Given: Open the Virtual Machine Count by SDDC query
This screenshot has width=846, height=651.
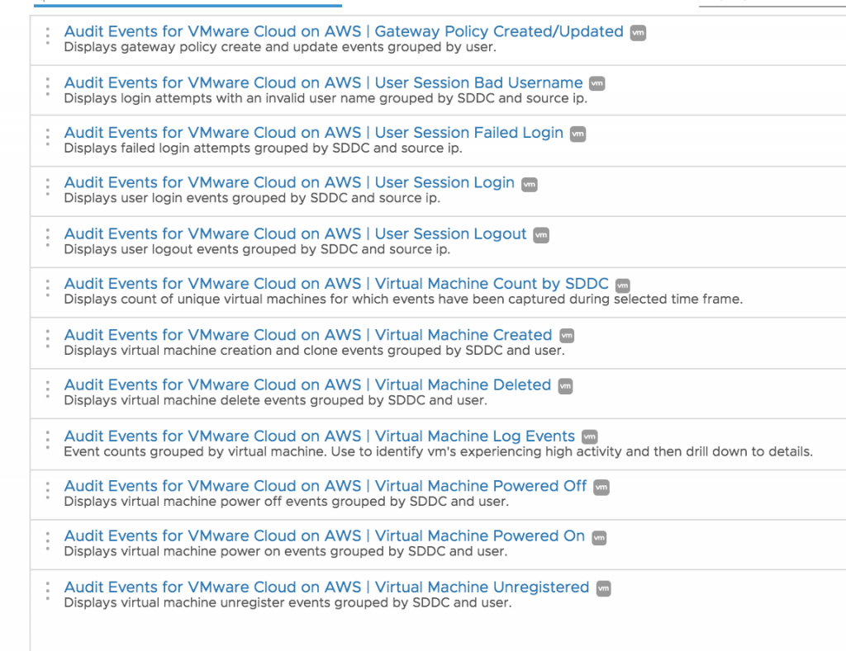Looking at the screenshot, I should tap(336, 284).
